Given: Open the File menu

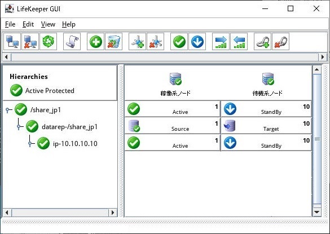Looking at the screenshot, I should 10,24.
